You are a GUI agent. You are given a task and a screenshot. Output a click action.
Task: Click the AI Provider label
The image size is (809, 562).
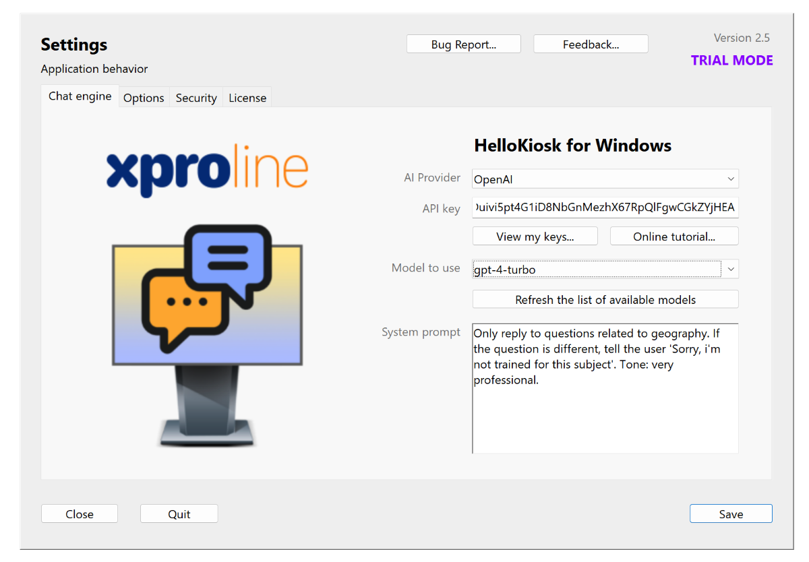click(432, 178)
